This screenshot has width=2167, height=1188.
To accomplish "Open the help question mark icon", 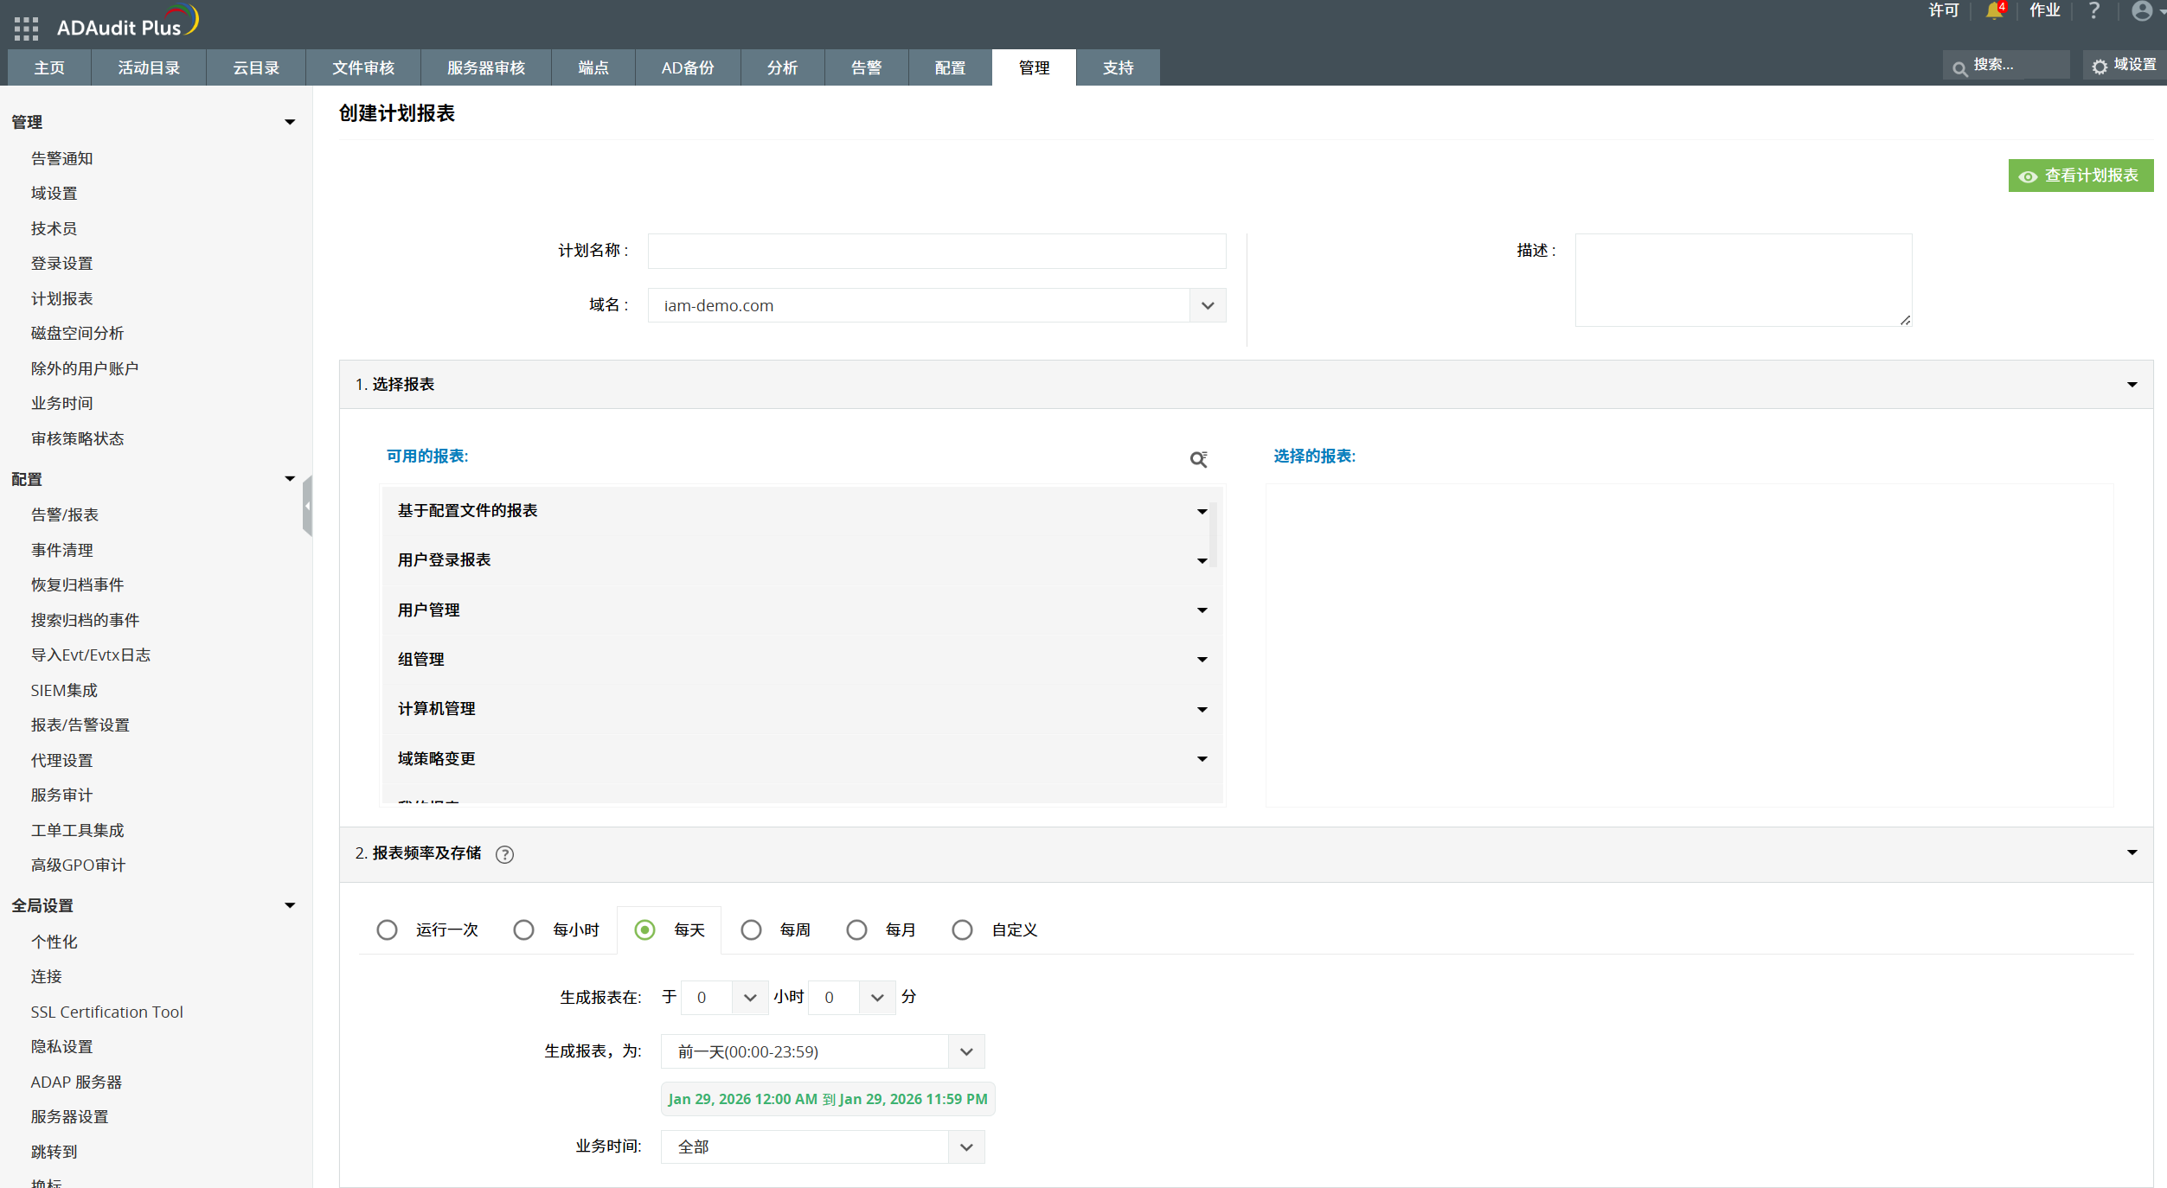I will click(x=2093, y=11).
